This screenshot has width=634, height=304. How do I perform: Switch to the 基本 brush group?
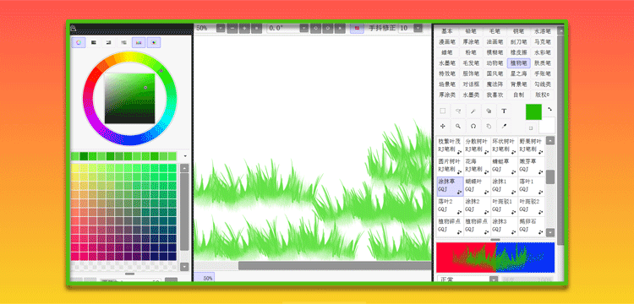click(x=447, y=31)
